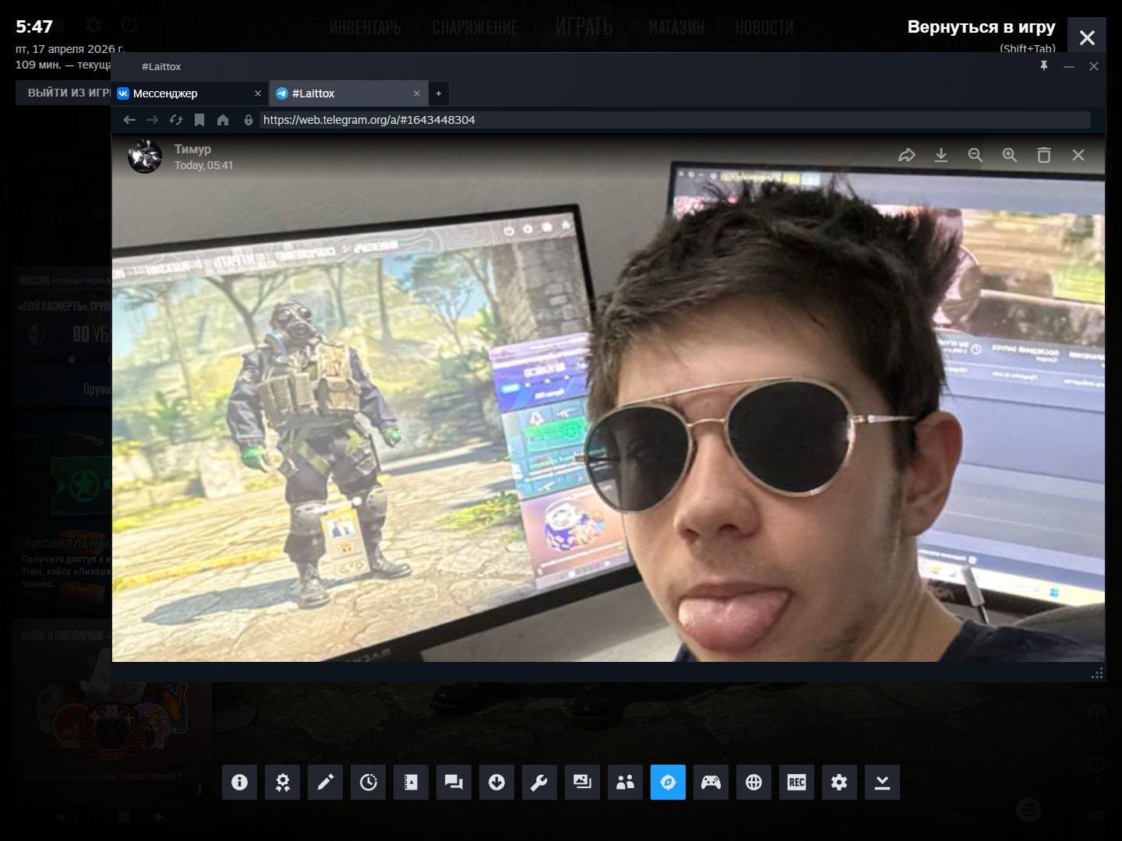The image size is (1122, 841).
Task: Open the REC game recording icon
Action: tap(796, 782)
